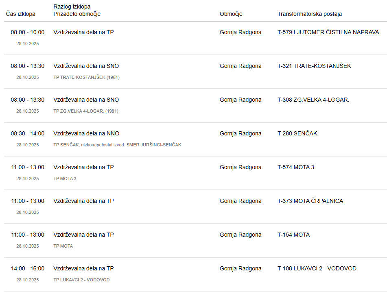Click the Vzdrževalna dela na NNO reason
Viewport: 387px width, 296px height.
[x=86, y=133]
